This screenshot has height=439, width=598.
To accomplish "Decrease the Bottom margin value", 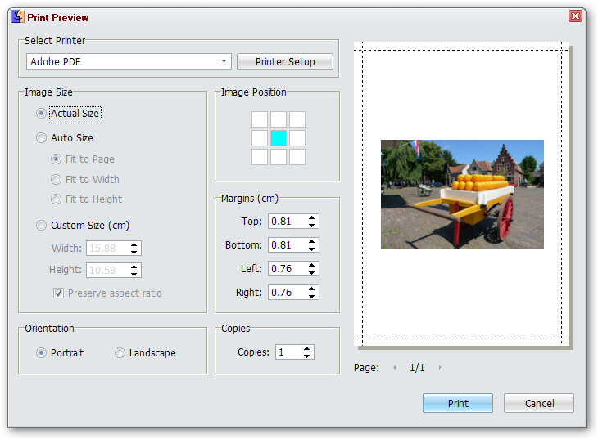I will point(312,249).
